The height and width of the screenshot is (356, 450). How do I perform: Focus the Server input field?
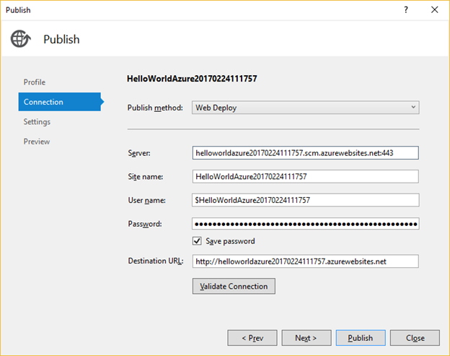click(305, 153)
